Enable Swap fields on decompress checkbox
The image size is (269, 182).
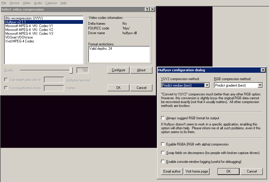[x=163, y=153]
